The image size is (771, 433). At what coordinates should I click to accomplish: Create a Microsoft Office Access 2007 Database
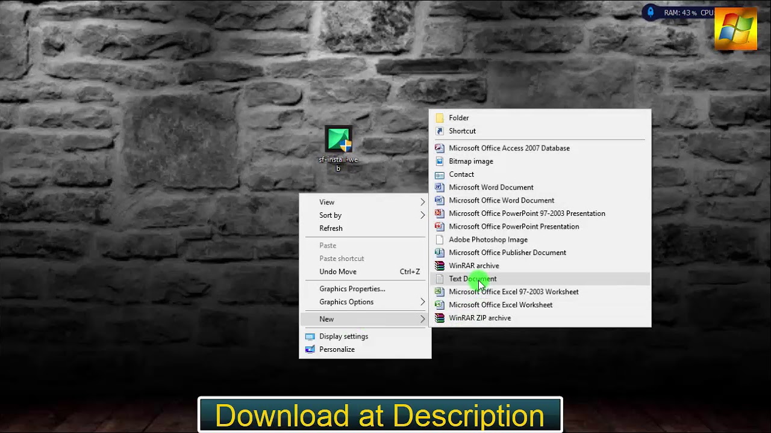tap(540, 148)
